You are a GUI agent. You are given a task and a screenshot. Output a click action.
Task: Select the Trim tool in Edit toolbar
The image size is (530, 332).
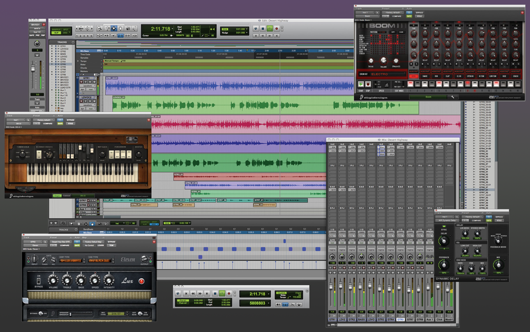(107, 28)
